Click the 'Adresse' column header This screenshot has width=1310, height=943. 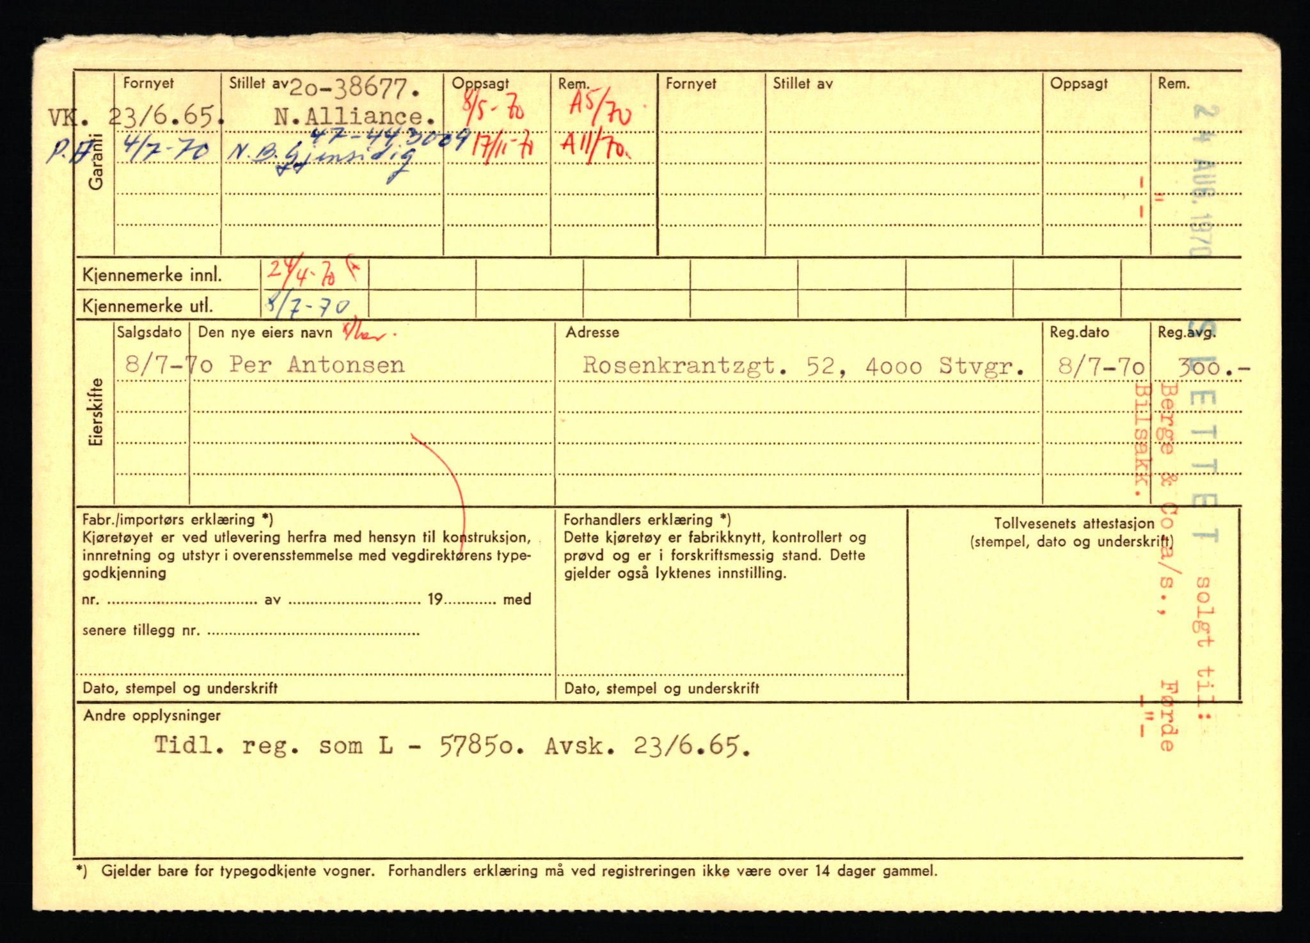tap(592, 333)
